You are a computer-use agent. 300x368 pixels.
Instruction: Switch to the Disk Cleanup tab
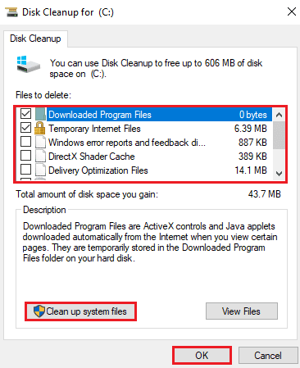click(35, 39)
